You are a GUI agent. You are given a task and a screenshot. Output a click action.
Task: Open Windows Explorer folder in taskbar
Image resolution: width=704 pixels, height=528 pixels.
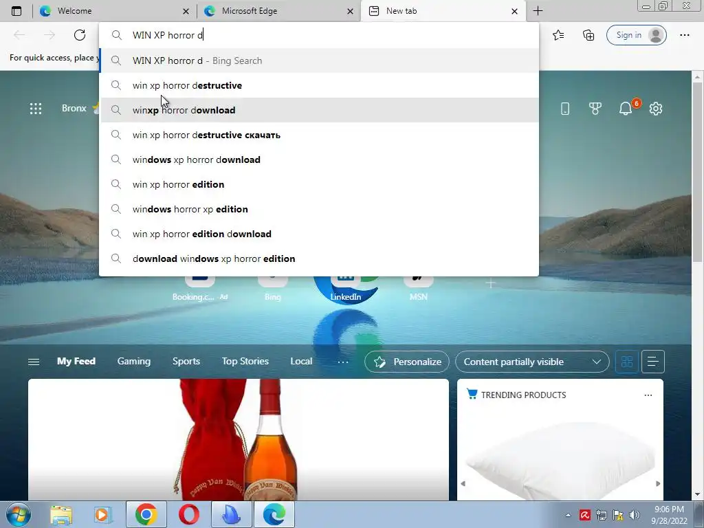(61, 514)
